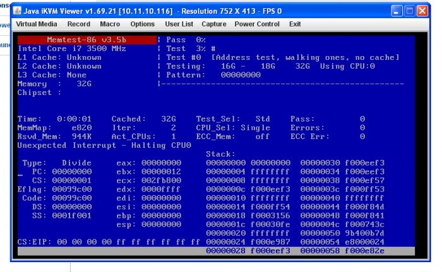Screen dimensions: 442x272
Task: Open the Virtual Media menu
Action: pos(35,24)
